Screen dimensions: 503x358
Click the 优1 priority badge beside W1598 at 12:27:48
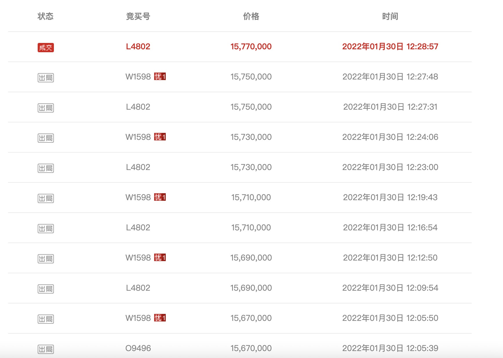click(x=160, y=77)
